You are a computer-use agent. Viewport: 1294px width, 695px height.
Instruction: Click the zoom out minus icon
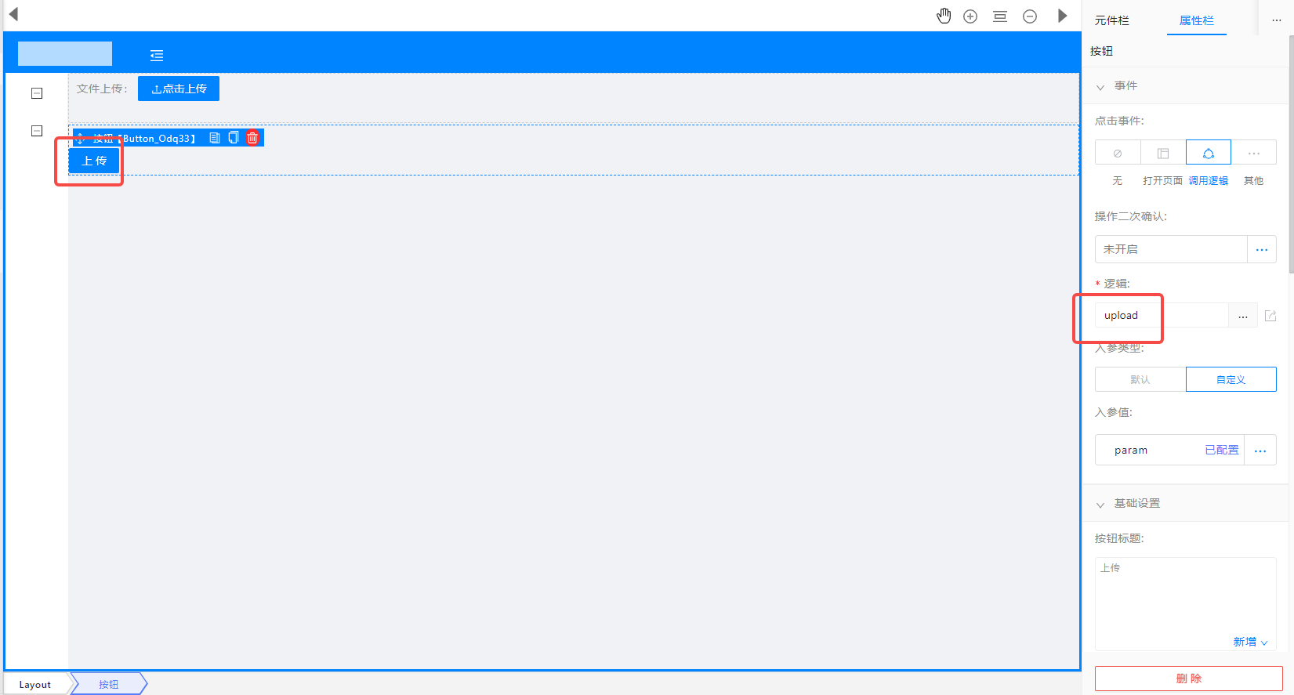coord(1030,16)
